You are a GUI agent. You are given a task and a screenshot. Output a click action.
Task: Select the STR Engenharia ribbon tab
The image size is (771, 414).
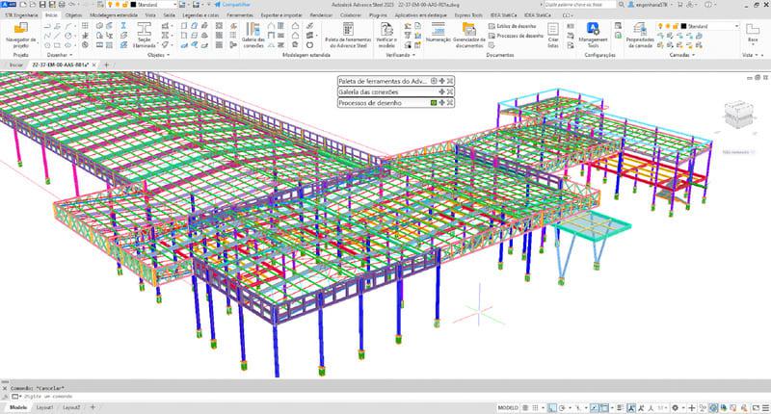coord(21,15)
